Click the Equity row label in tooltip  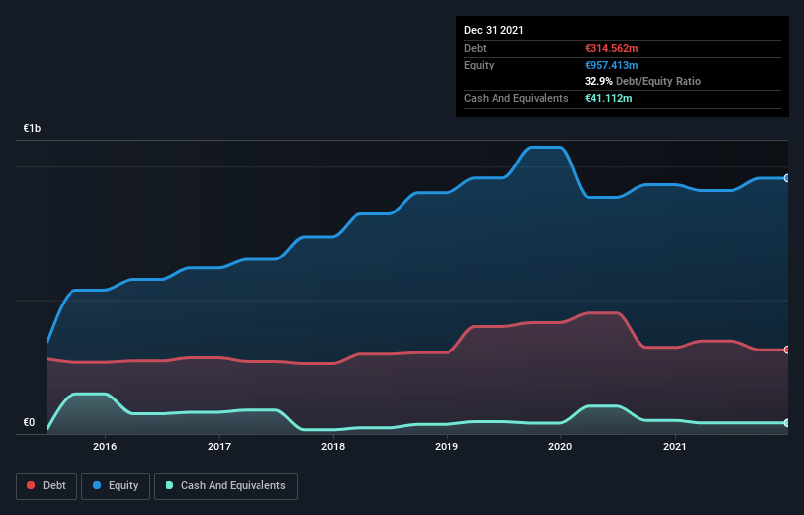point(479,65)
